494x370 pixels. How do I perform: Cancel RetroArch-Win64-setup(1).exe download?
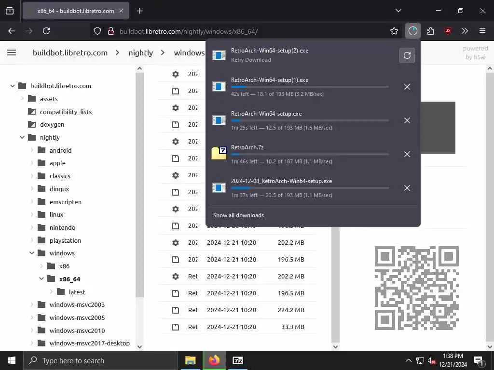tap(407, 87)
